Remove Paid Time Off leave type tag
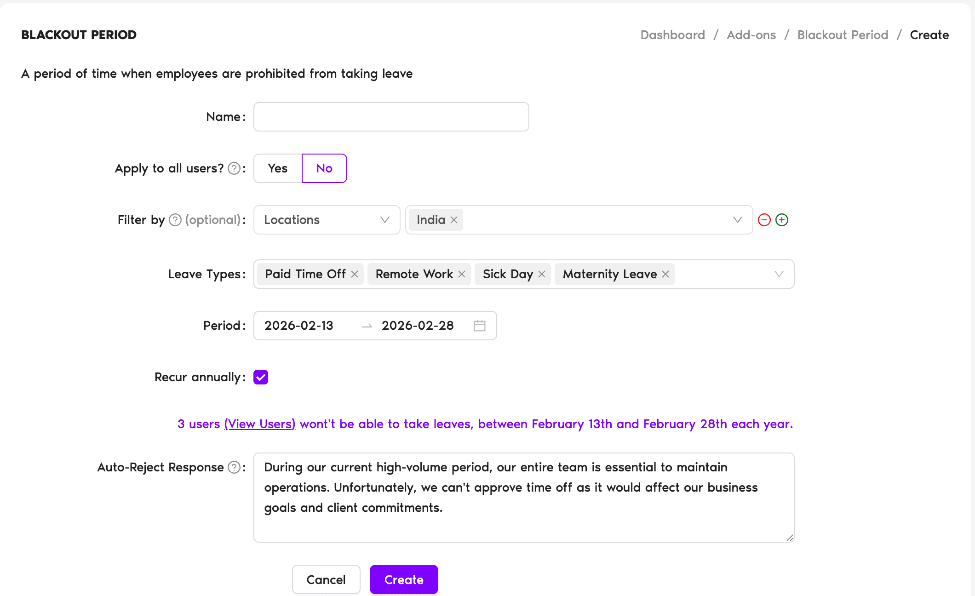The image size is (975, 596). coord(355,274)
